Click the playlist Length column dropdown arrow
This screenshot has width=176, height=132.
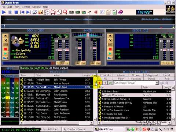click(x=95, y=75)
